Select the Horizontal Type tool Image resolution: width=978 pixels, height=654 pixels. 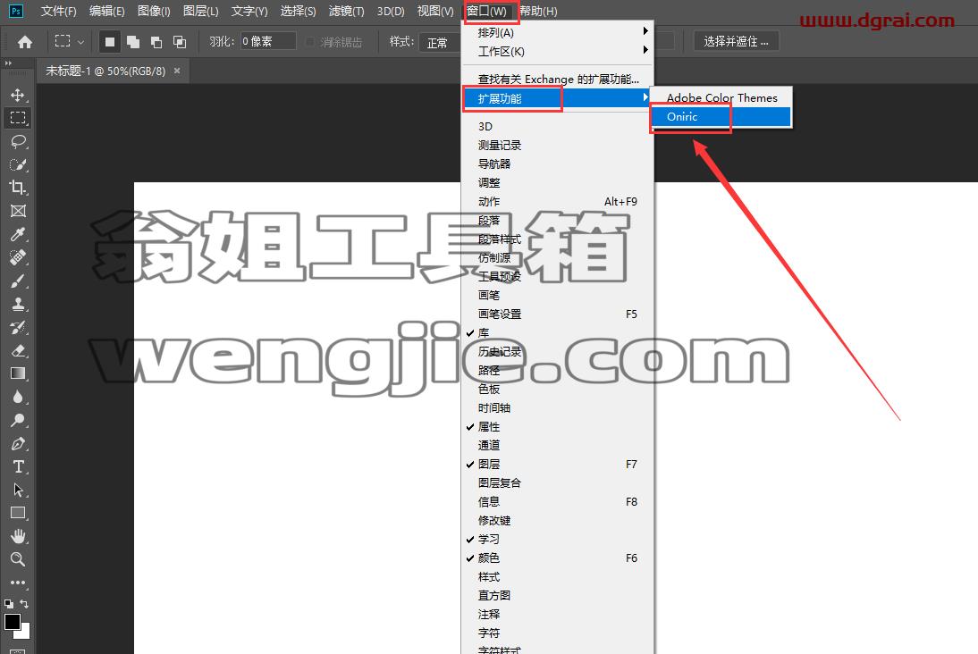tap(18, 466)
